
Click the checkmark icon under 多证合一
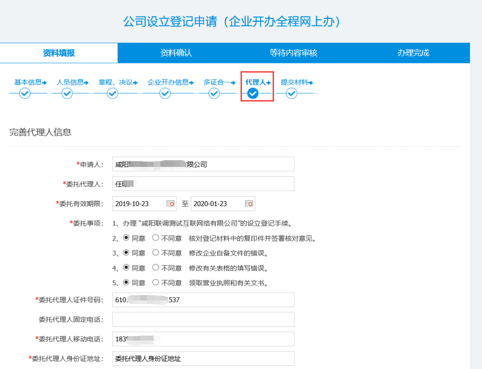coord(214,93)
